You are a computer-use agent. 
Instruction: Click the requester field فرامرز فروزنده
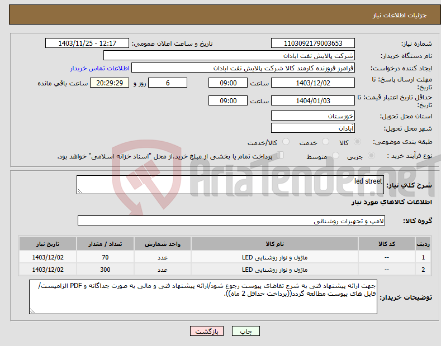coord(243,68)
